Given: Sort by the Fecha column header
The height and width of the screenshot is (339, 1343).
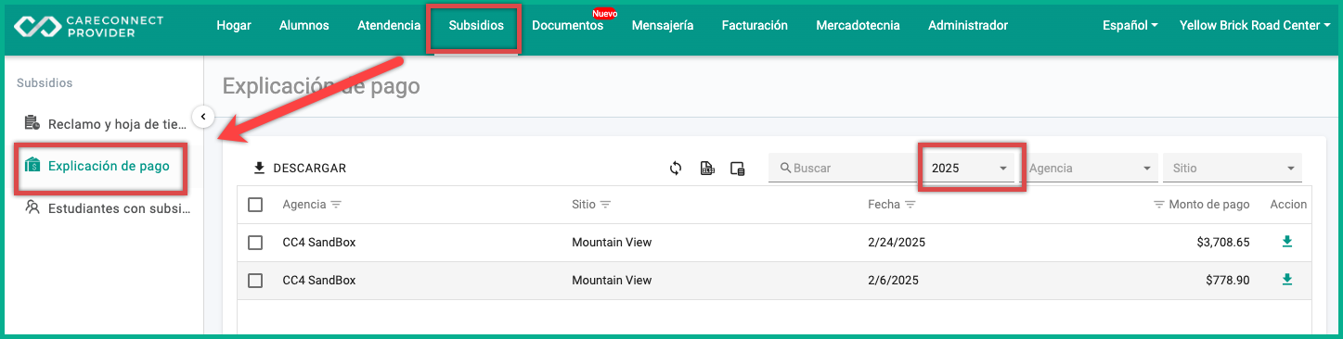Looking at the screenshot, I should (x=885, y=205).
